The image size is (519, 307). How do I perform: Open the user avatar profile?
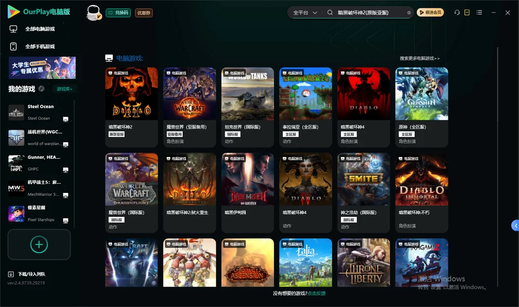point(93,13)
